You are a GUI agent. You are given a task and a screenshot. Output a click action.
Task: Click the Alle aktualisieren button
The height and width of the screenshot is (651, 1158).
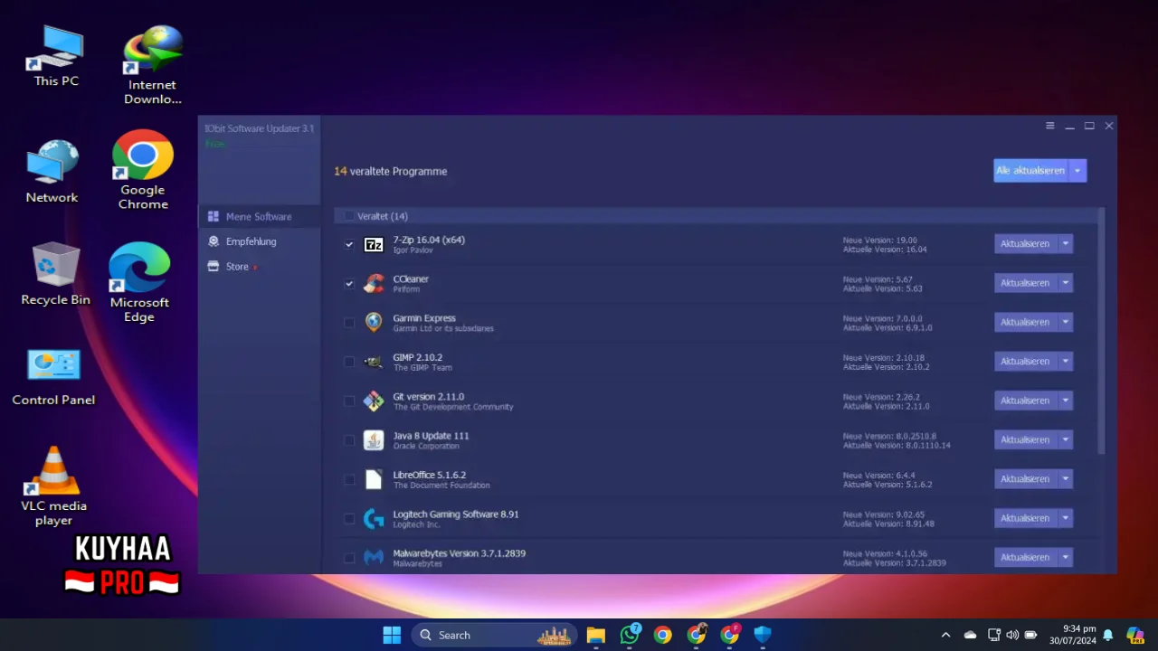1030,170
